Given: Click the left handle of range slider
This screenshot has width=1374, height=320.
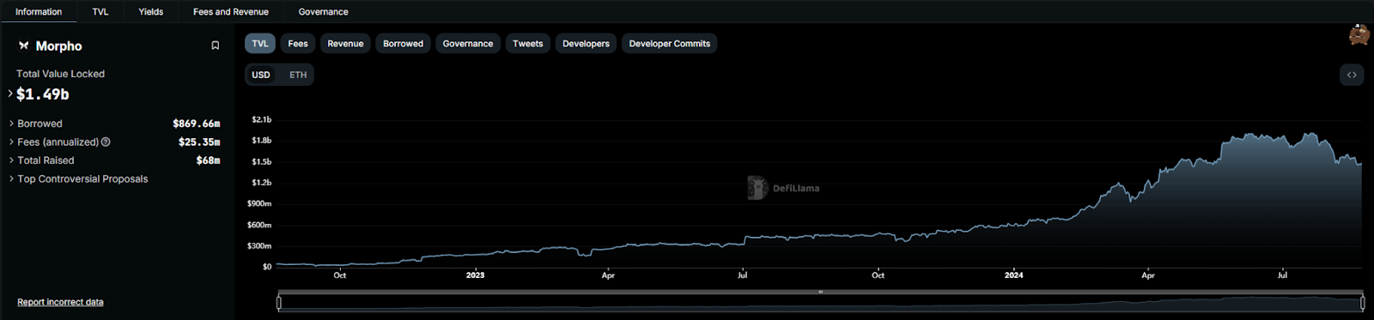Looking at the screenshot, I should click(279, 302).
